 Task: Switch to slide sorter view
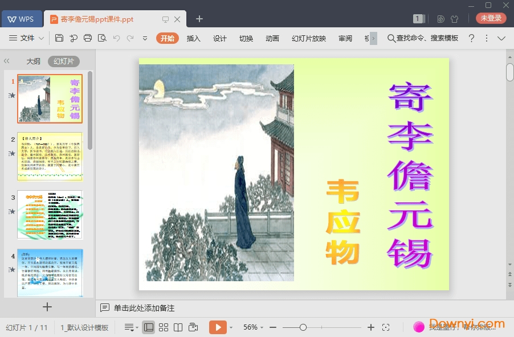pyautogui.click(x=164, y=327)
